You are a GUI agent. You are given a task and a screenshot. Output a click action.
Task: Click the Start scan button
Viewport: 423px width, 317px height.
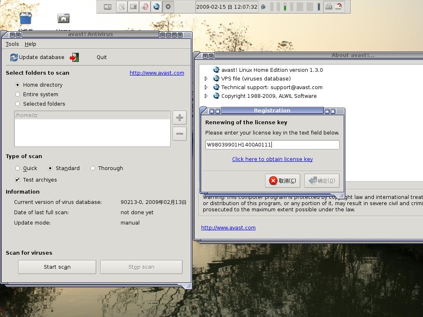tap(57, 267)
